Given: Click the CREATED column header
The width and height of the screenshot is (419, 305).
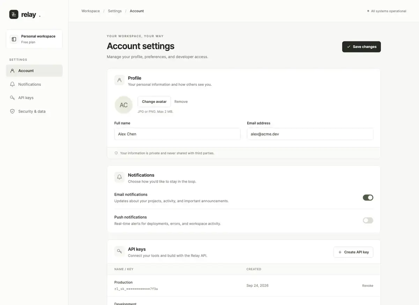Looking at the screenshot, I should [x=254, y=269].
